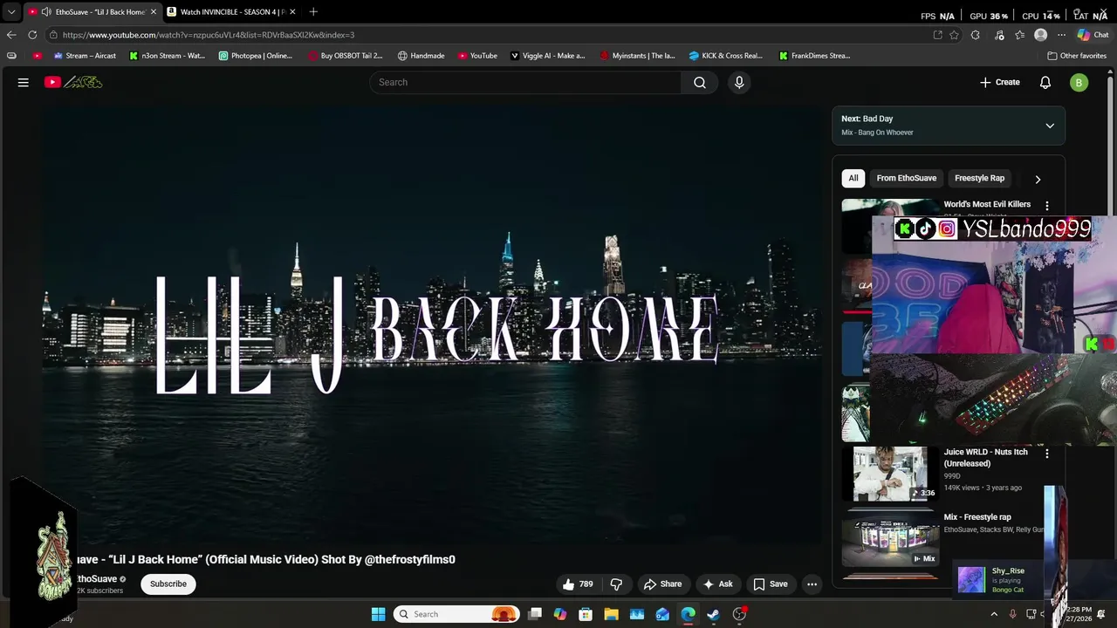Open the media control music icon

(x=999, y=35)
